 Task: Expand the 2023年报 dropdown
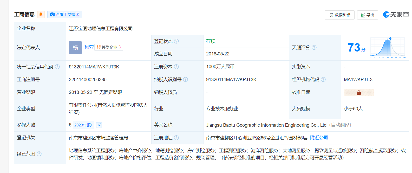click(x=83, y=125)
